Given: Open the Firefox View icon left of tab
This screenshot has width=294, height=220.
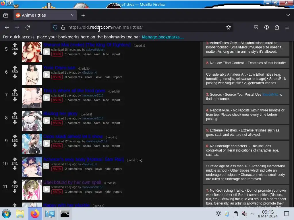Looking at the screenshot, I should (x=6, y=15).
